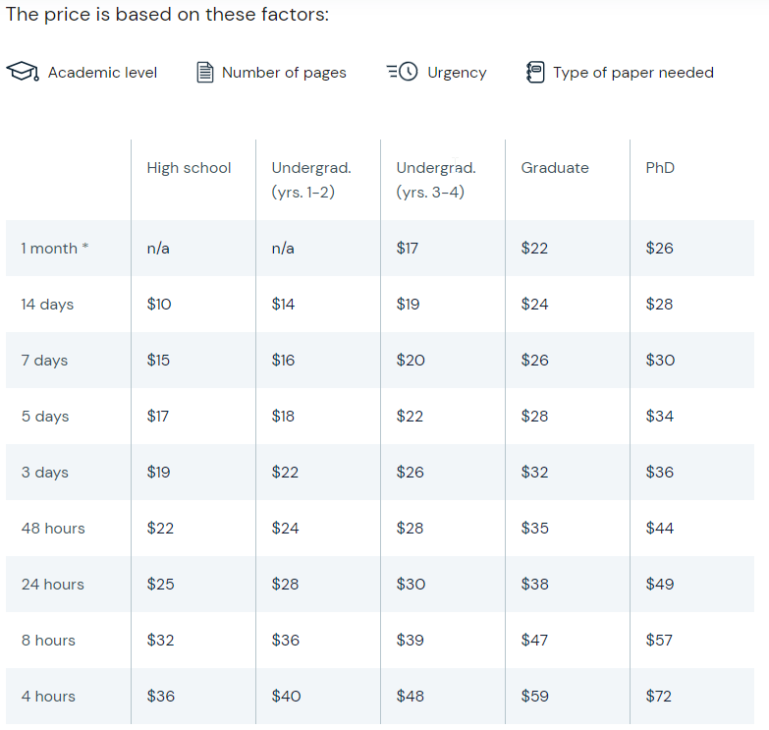Click the 14 days High school $10 price
The height and width of the screenshot is (730, 769).
(159, 305)
